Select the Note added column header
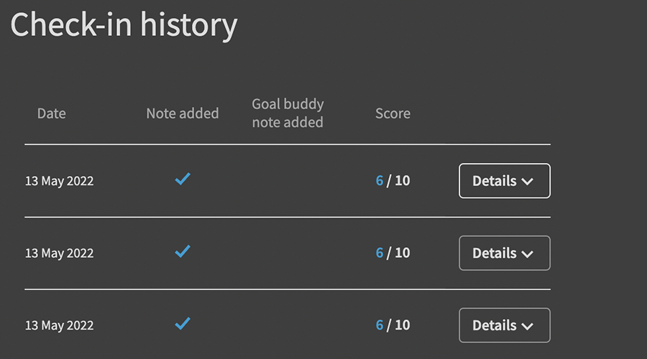647x359 pixels. point(182,113)
